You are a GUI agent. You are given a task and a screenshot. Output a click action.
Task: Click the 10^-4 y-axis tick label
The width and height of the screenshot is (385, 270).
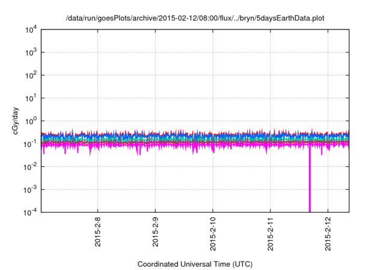point(30,212)
